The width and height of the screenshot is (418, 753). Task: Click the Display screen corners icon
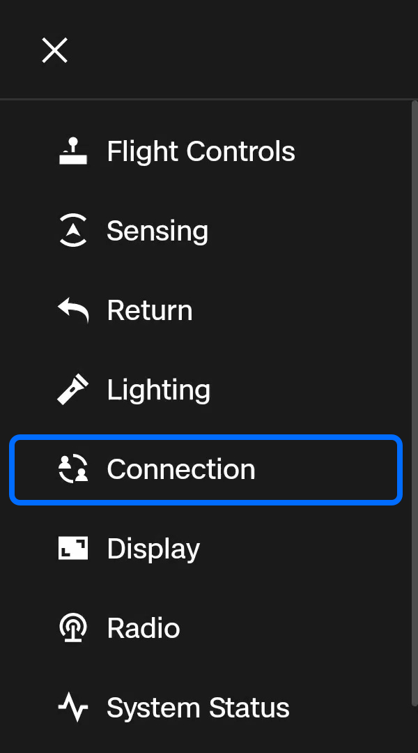72,549
